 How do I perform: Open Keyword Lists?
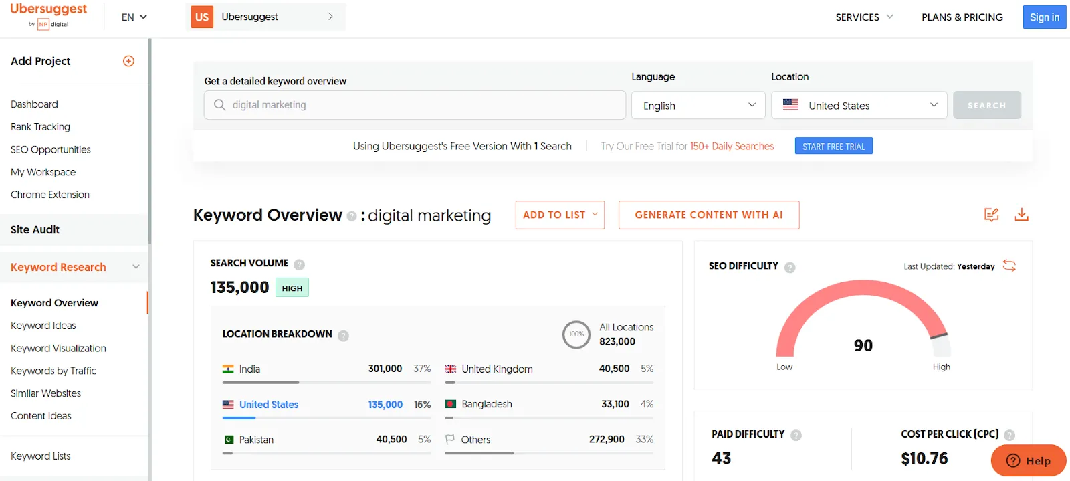[41, 456]
